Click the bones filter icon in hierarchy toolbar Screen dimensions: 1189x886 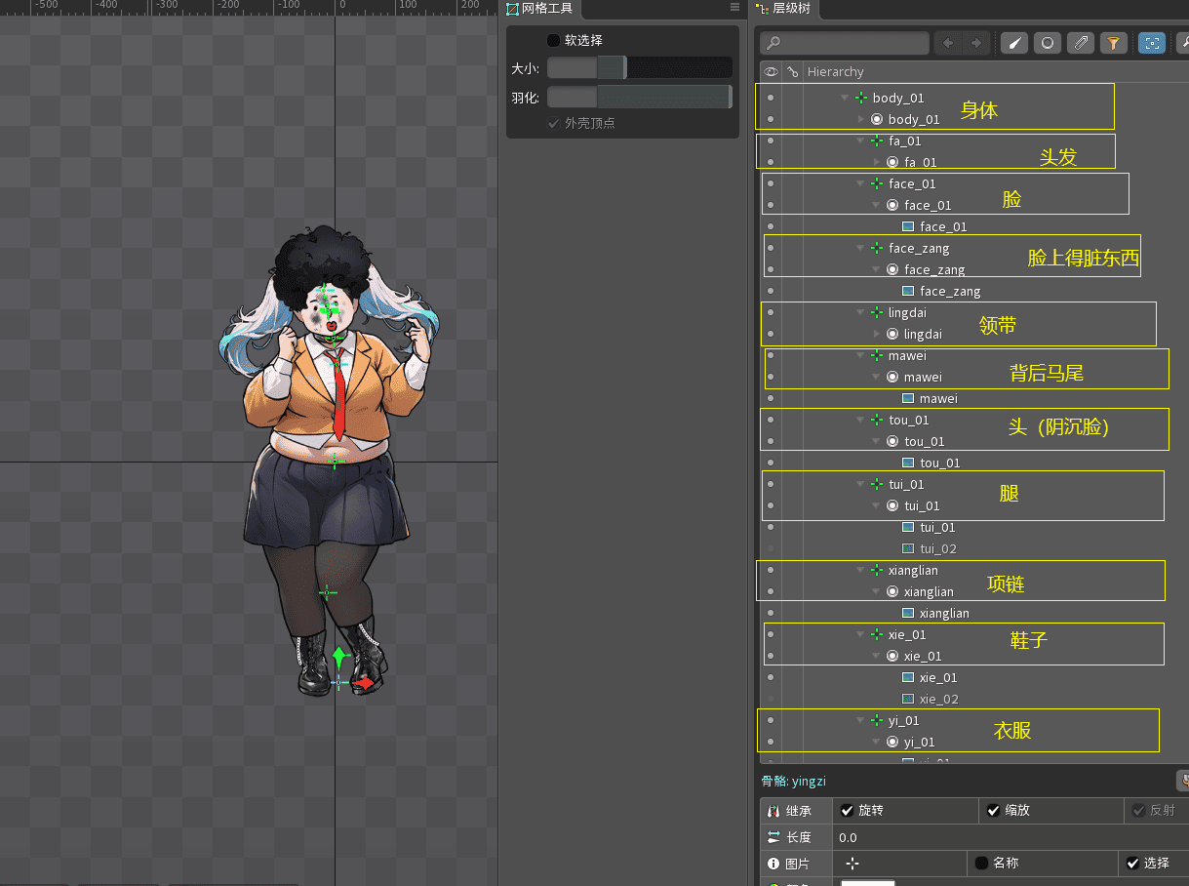coord(1014,43)
